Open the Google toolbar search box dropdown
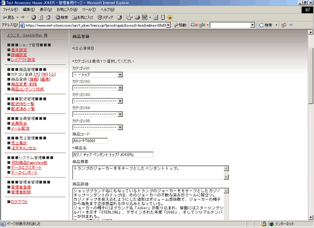This screenshot has height=228, width=314. pyautogui.click(x=255, y=25)
